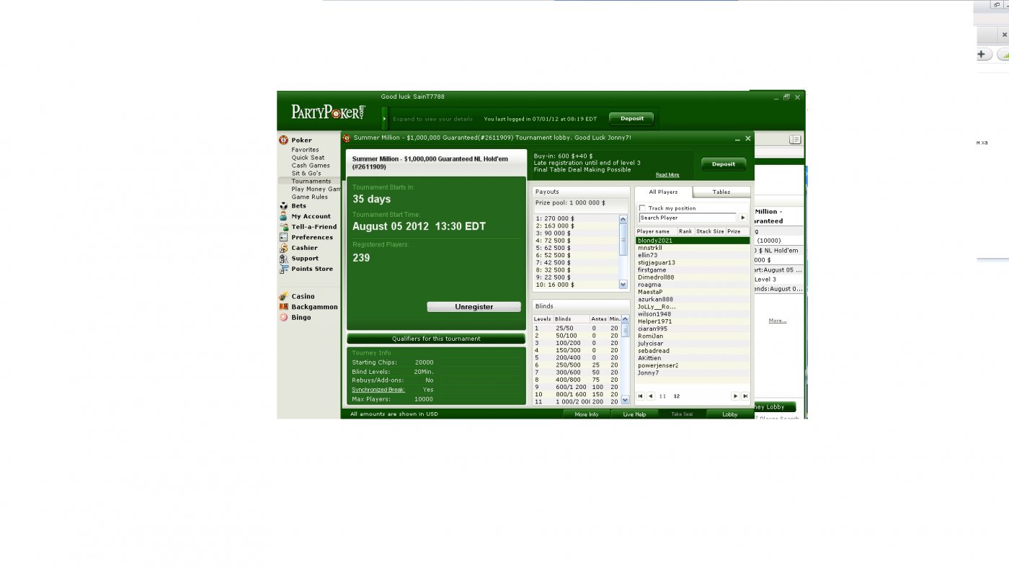Click the Live Help button
Viewport: 1009px width, 567px height.
634,414
